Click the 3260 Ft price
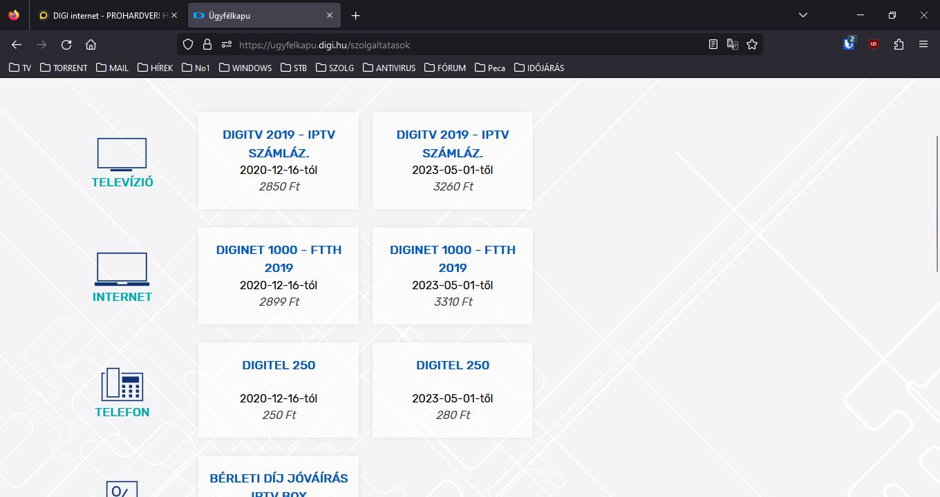The width and height of the screenshot is (940, 497). 453,186
